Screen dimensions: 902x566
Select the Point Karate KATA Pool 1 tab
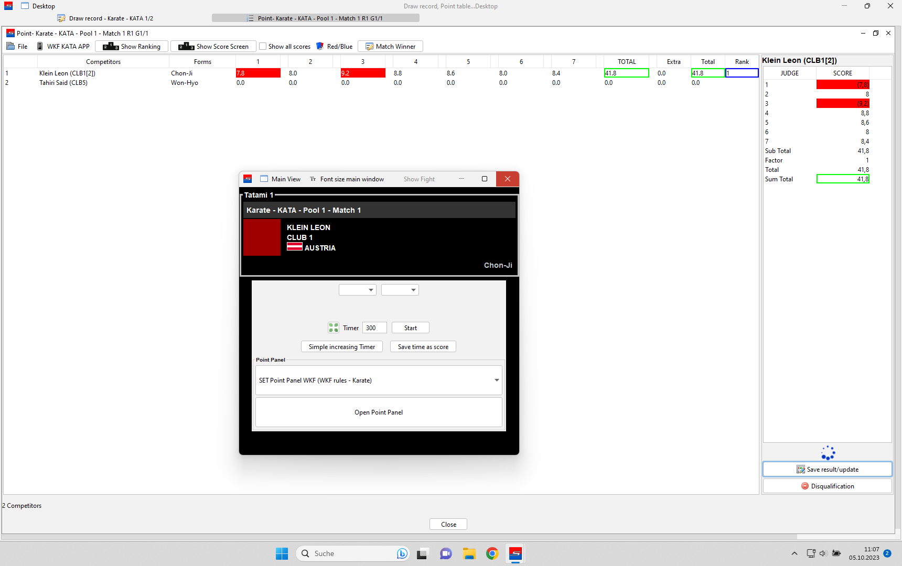(315, 18)
